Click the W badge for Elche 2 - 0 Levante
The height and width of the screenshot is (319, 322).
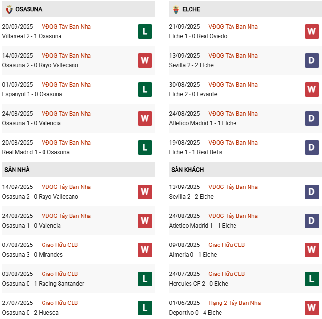pyautogui.click(x=311, y=89)
